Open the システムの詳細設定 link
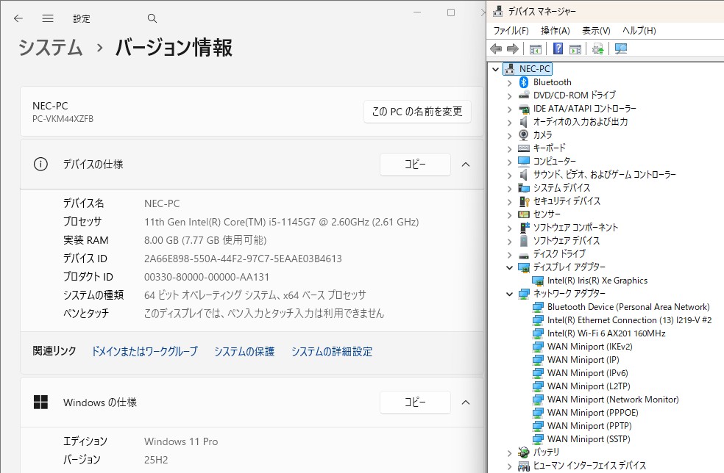This screenshot has height=473, width=724. pyautogui.click(x=331, y=352)
